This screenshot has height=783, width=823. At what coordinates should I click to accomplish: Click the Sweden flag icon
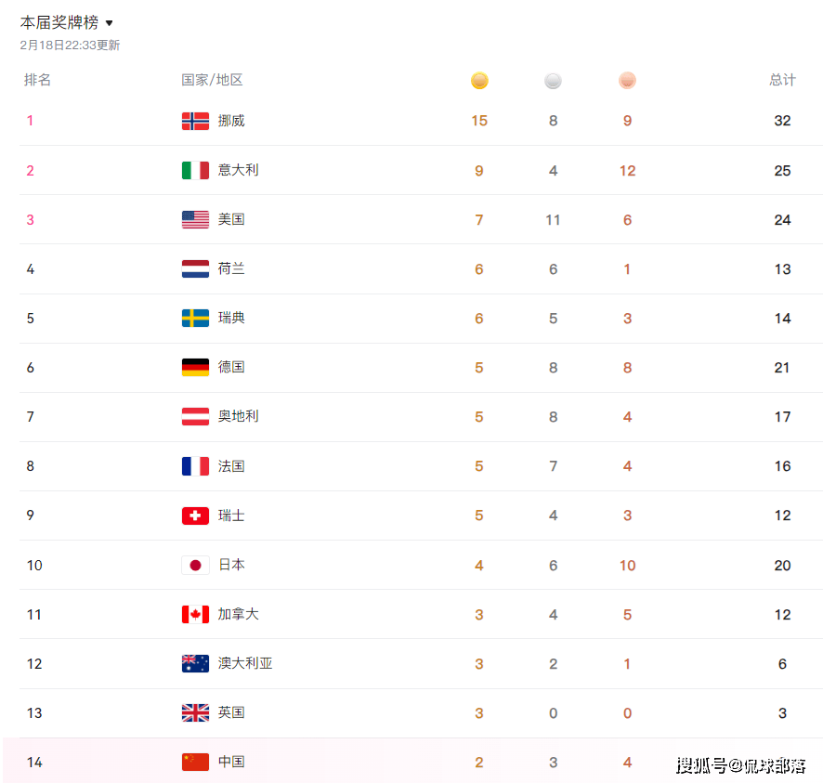[x=195, y=319]
